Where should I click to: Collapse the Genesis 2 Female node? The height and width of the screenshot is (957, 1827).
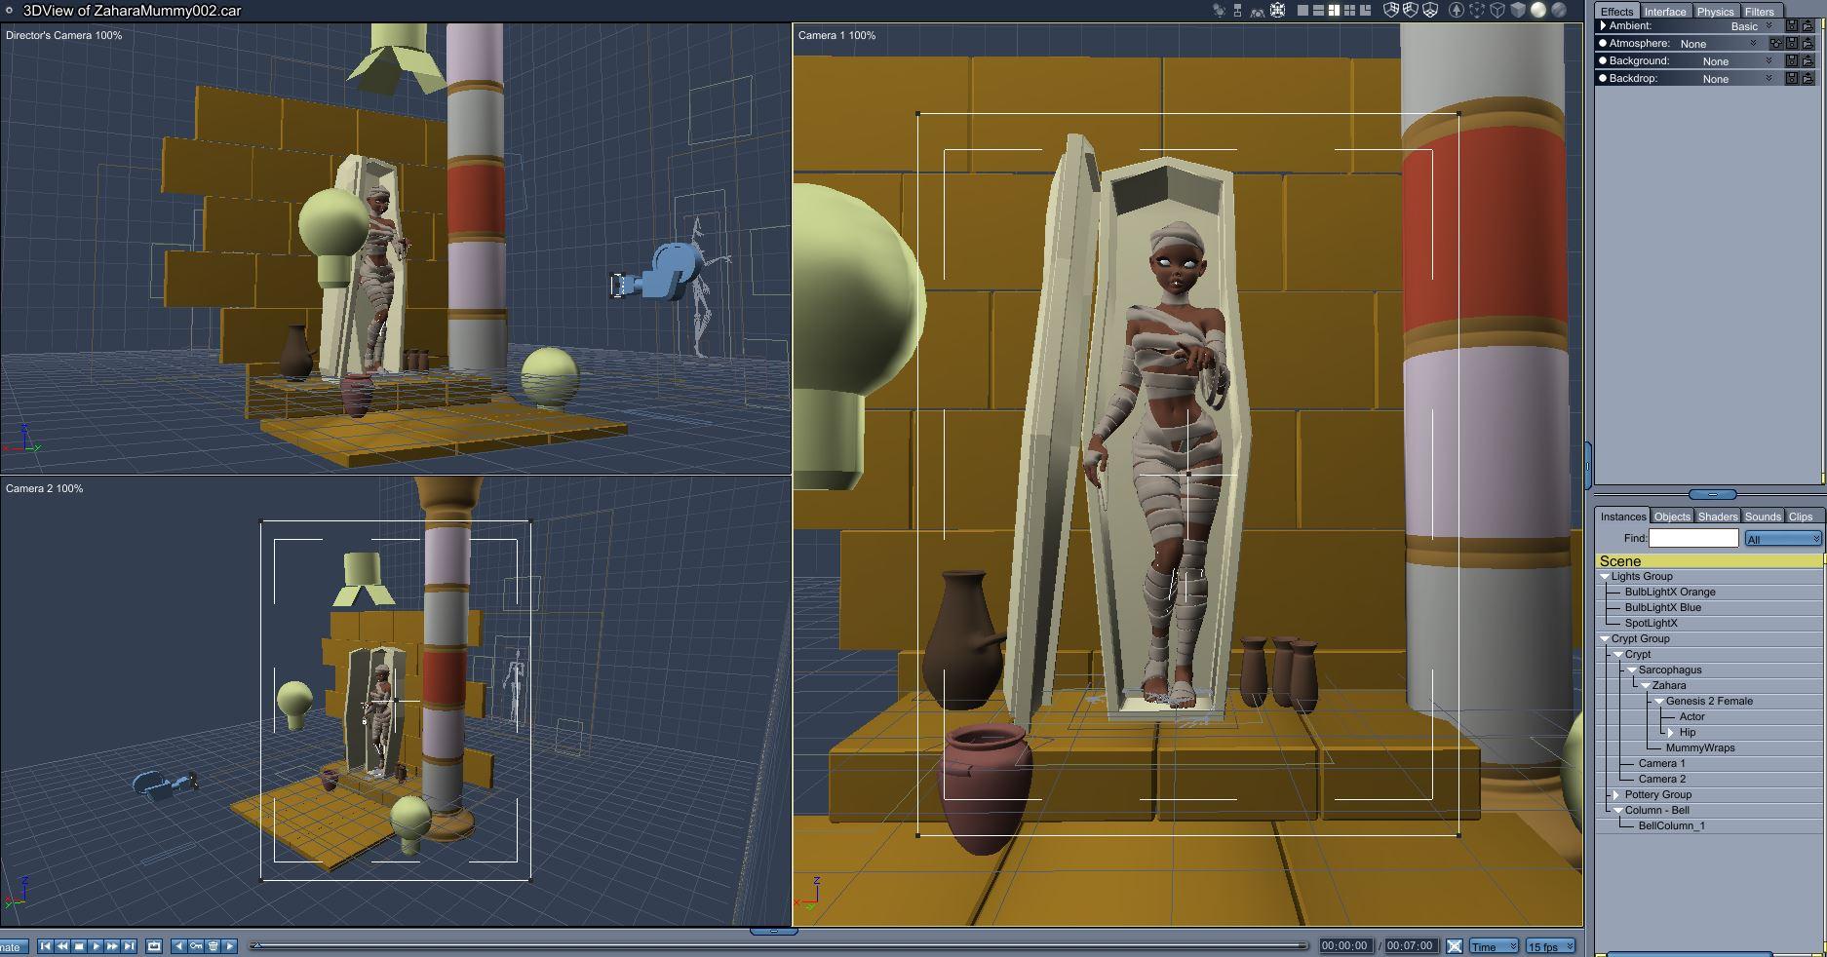pyautogui.click(x=1658, y=702)
